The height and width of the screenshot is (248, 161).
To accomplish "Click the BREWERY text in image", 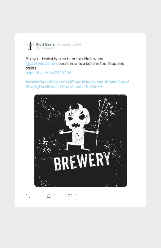I will pos(82,161).
